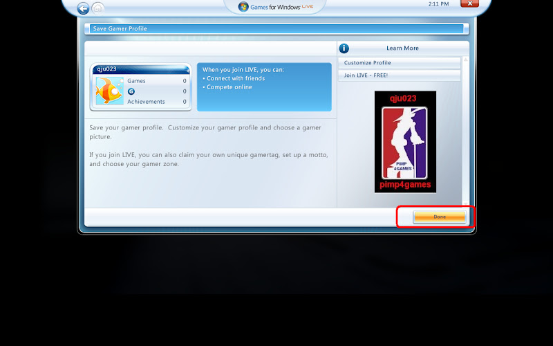Click the blue info icon beside Learn More
The height and width of the screenshot is (346, 553).
(x=344, y=48)
